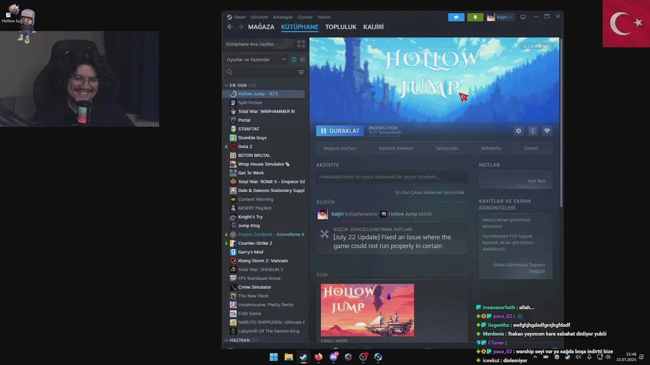Open Mağaza Sayfası link
Viewport: 650px width, 365px height.
[x=339, y=148]
